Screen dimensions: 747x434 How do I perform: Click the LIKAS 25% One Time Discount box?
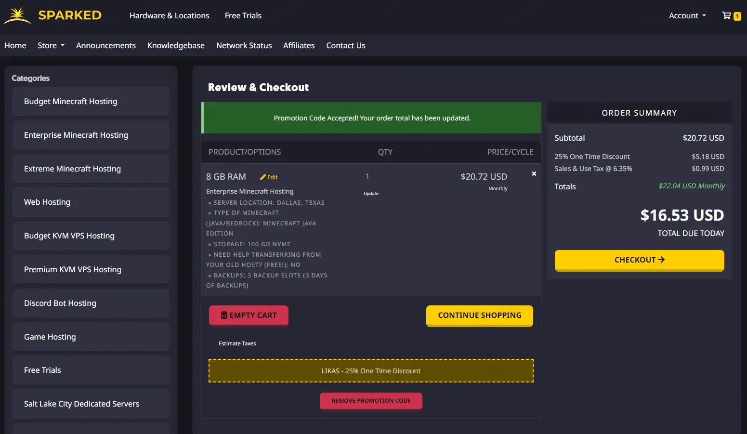(371, 371)
